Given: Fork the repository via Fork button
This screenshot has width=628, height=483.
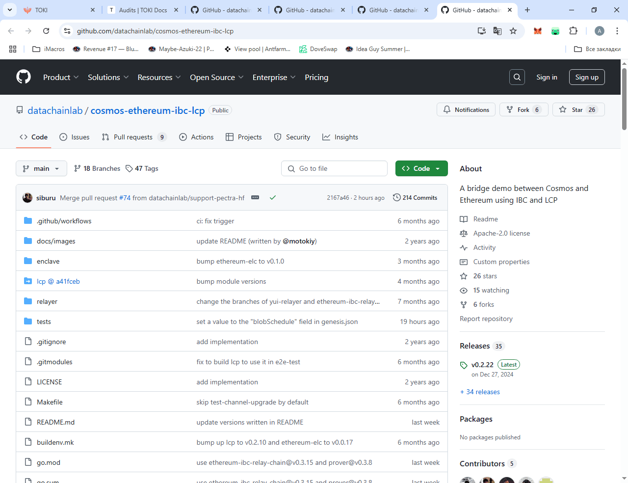Looking at the screenshot, I should (x=523, y=109).
